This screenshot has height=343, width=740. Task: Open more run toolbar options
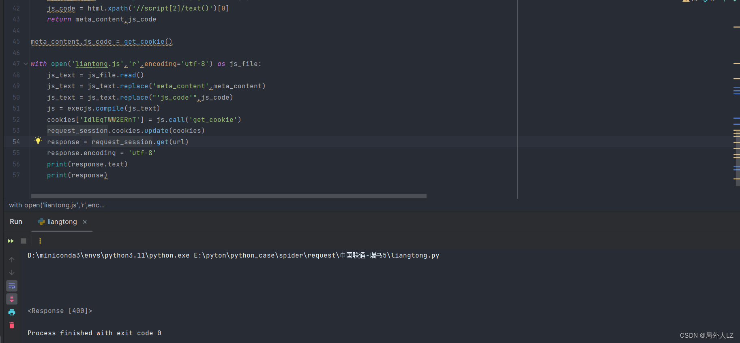40,241
